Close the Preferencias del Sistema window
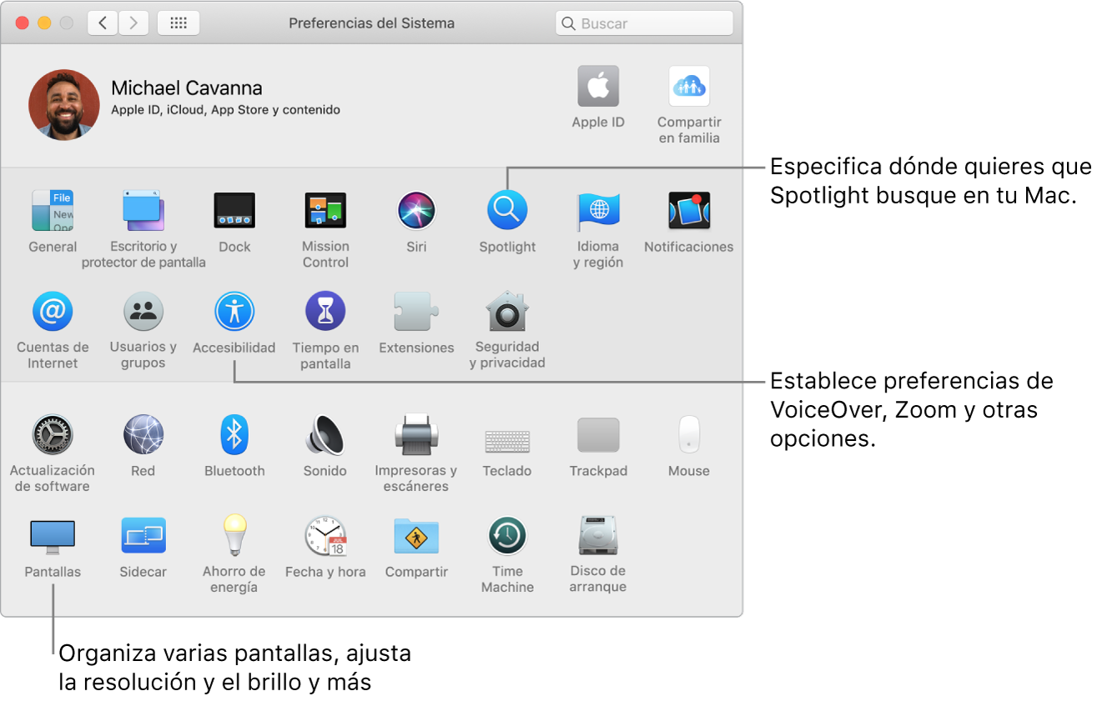 (23, 23)
